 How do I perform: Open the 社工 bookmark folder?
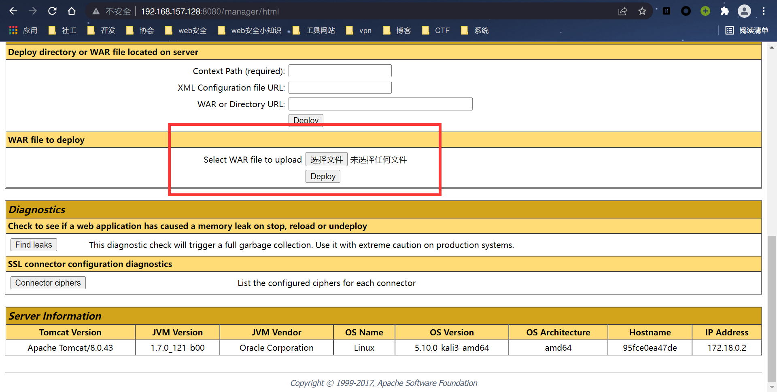(x=62, y=30)
